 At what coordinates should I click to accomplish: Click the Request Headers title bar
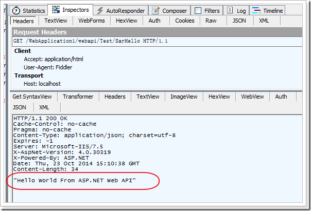click(x=157, y=32)
